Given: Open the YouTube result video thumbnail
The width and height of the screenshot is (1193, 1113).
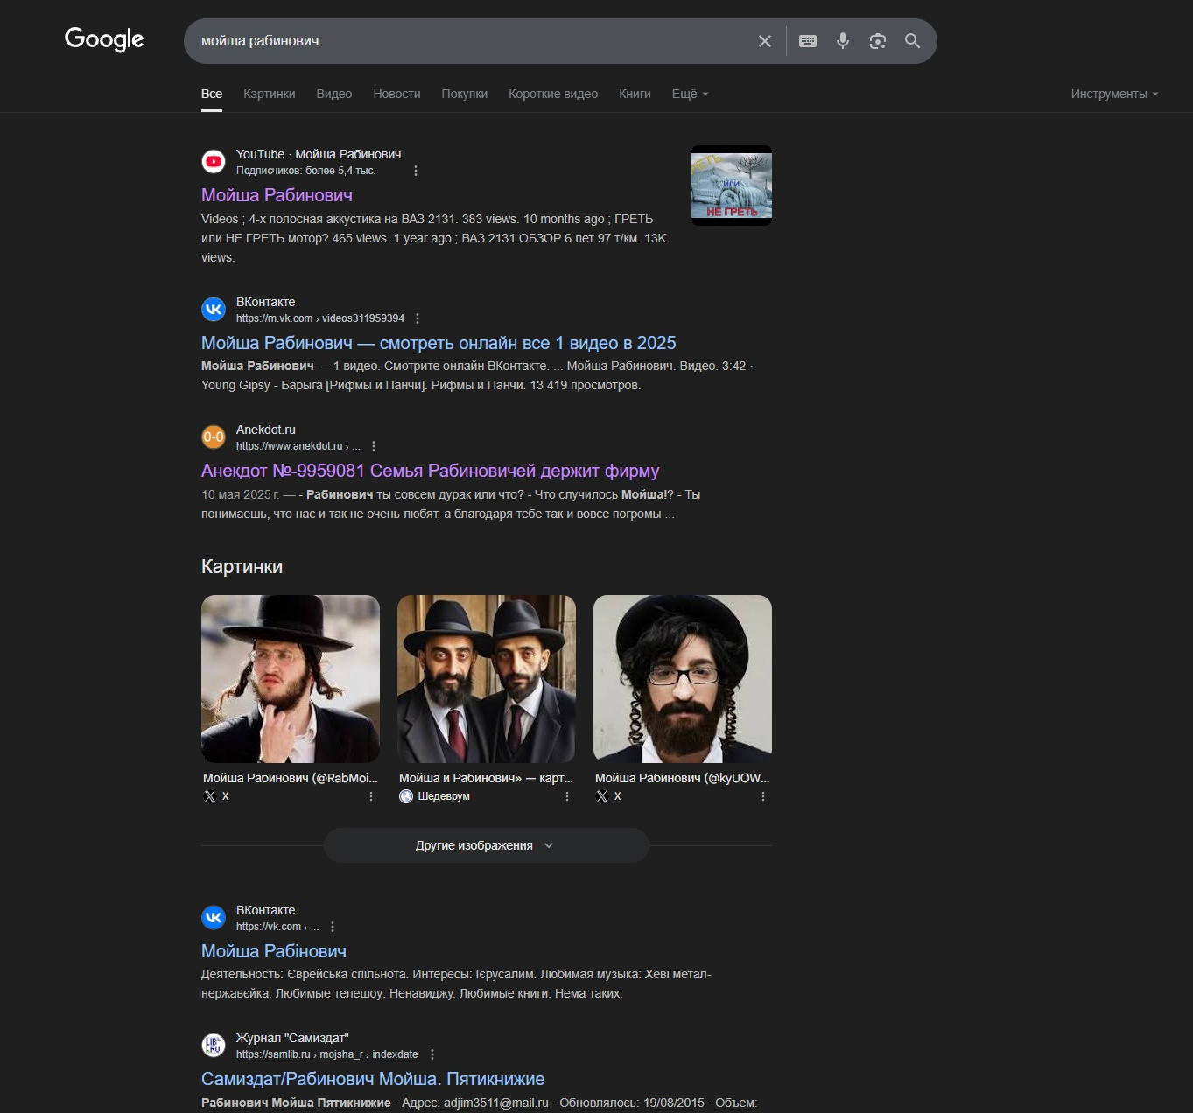Looking at the screenshot, I should click(x=731, y=185).
